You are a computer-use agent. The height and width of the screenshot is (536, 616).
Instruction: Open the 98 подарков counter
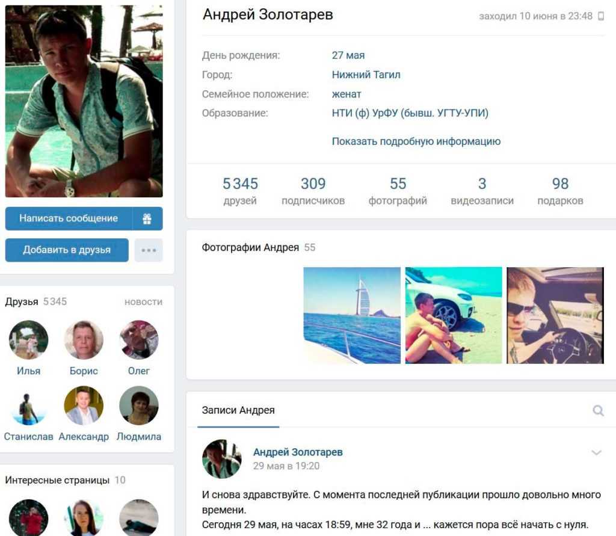tap(560, 191)
